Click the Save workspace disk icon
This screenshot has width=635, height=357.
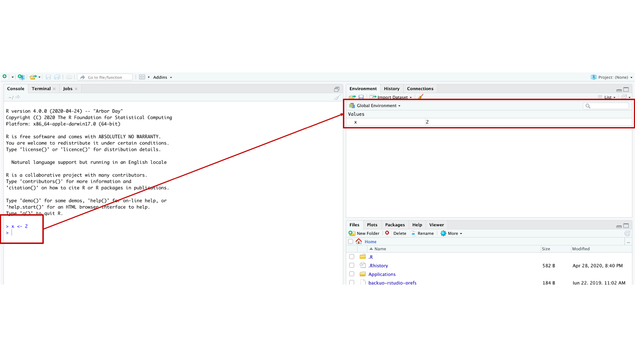(x=361, y=97)
